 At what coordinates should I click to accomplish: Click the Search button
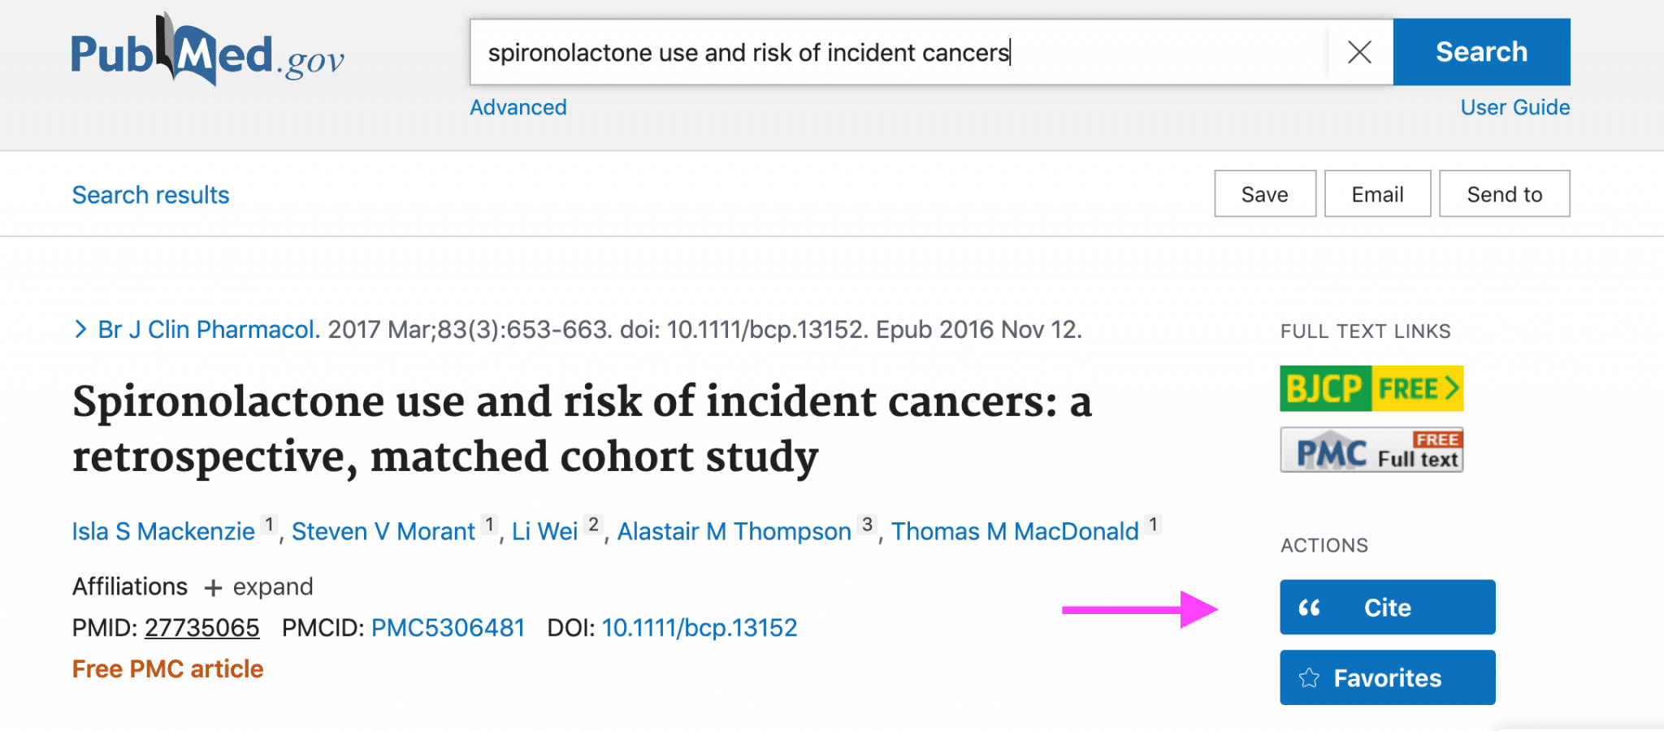click(1482, 52)
